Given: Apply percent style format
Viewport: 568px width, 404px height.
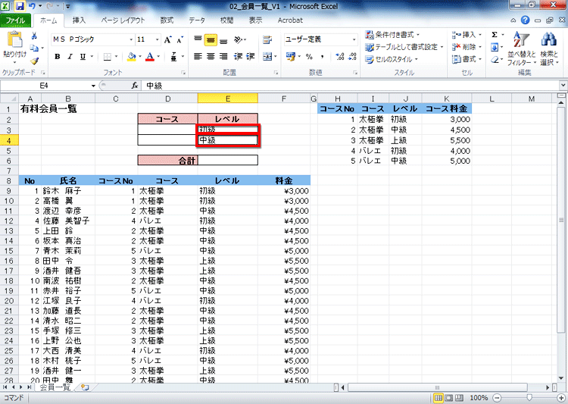Looking at the screenshot, I should 309,57.
